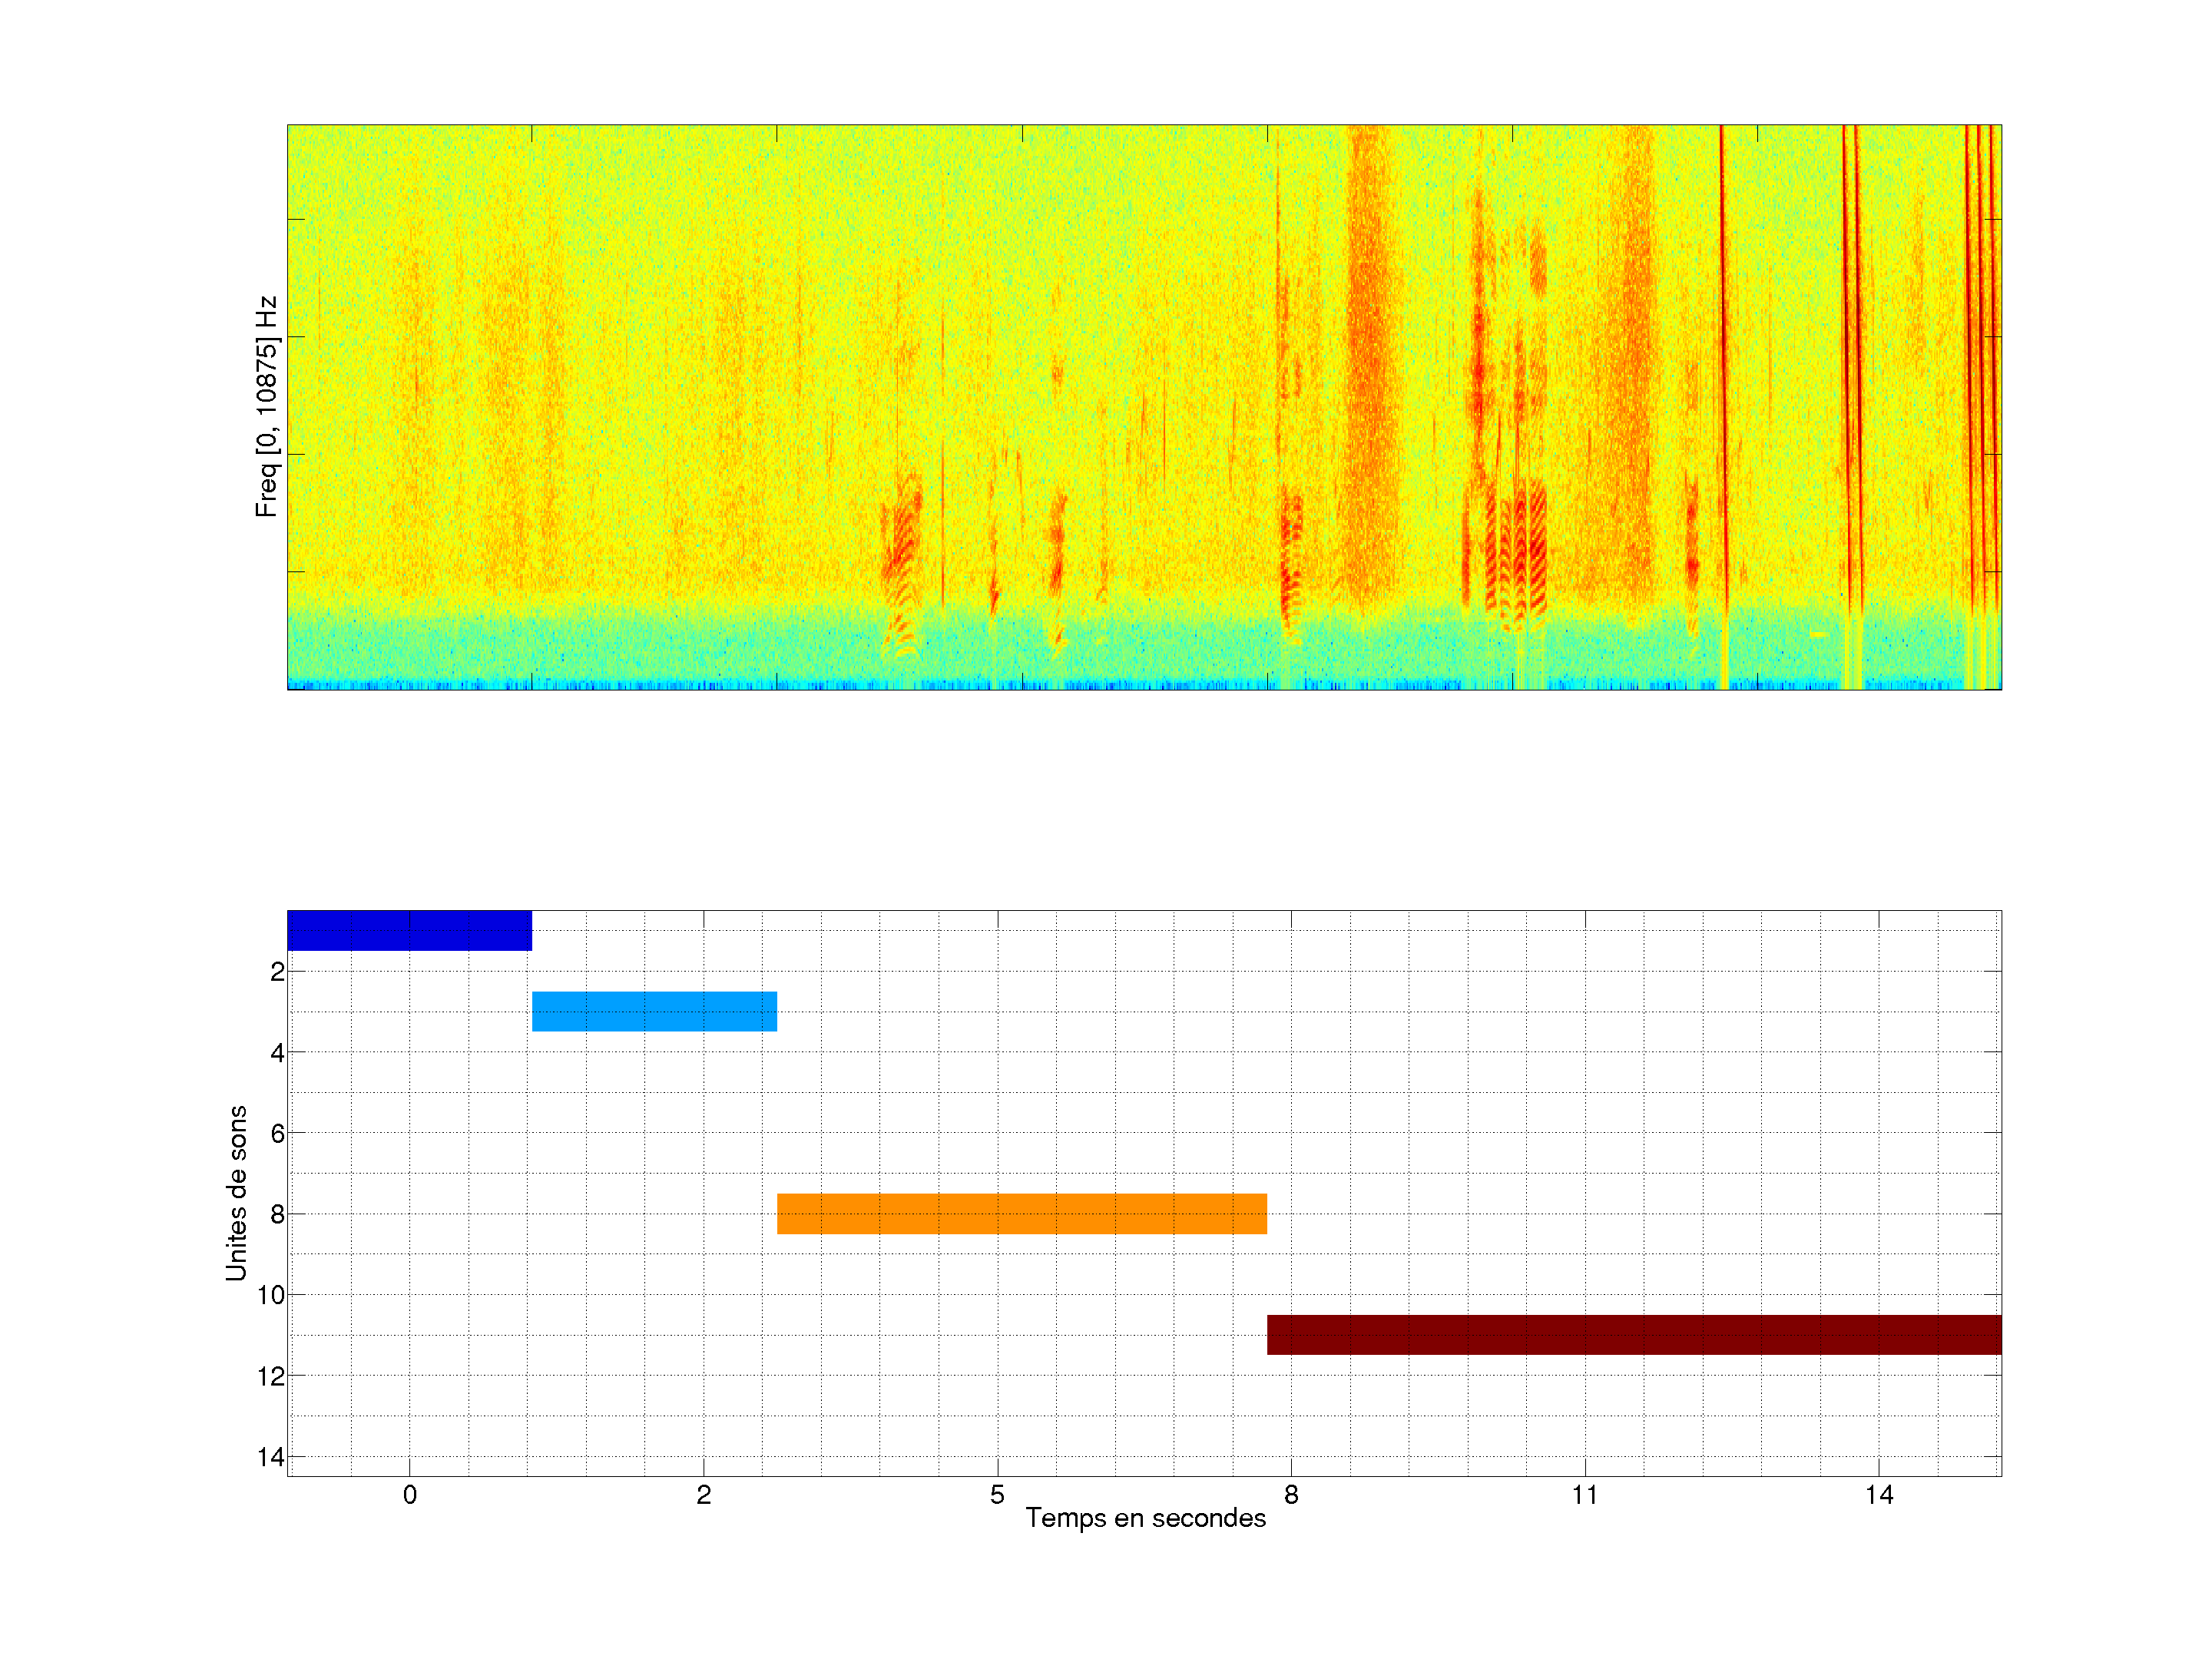
Task: Click x-axis tick label 2
Action: click(x=703, y=1495)
